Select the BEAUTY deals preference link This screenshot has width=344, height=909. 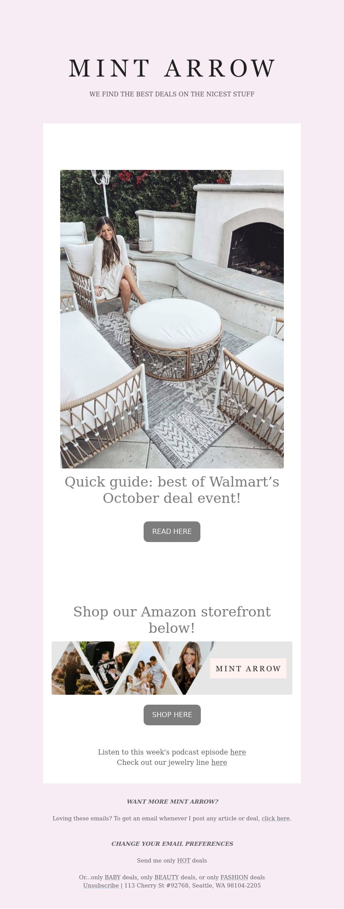click(x=166, y=877)
